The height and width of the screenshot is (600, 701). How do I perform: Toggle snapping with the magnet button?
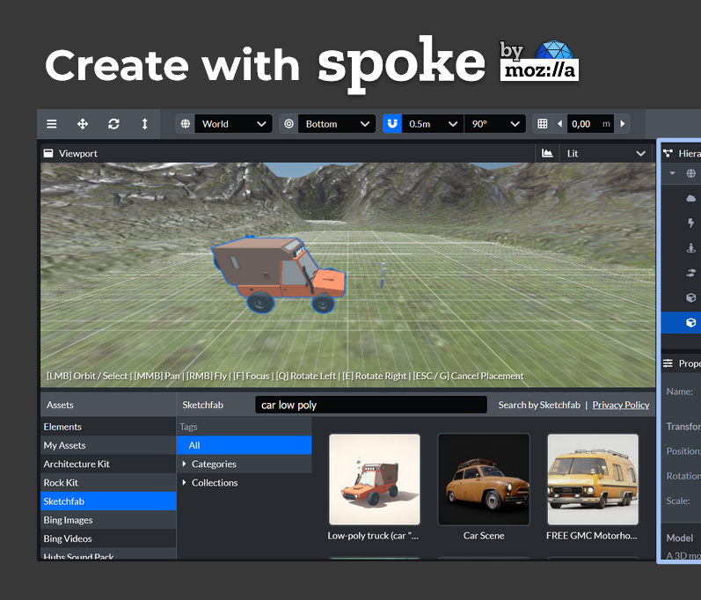pos(392,124)
